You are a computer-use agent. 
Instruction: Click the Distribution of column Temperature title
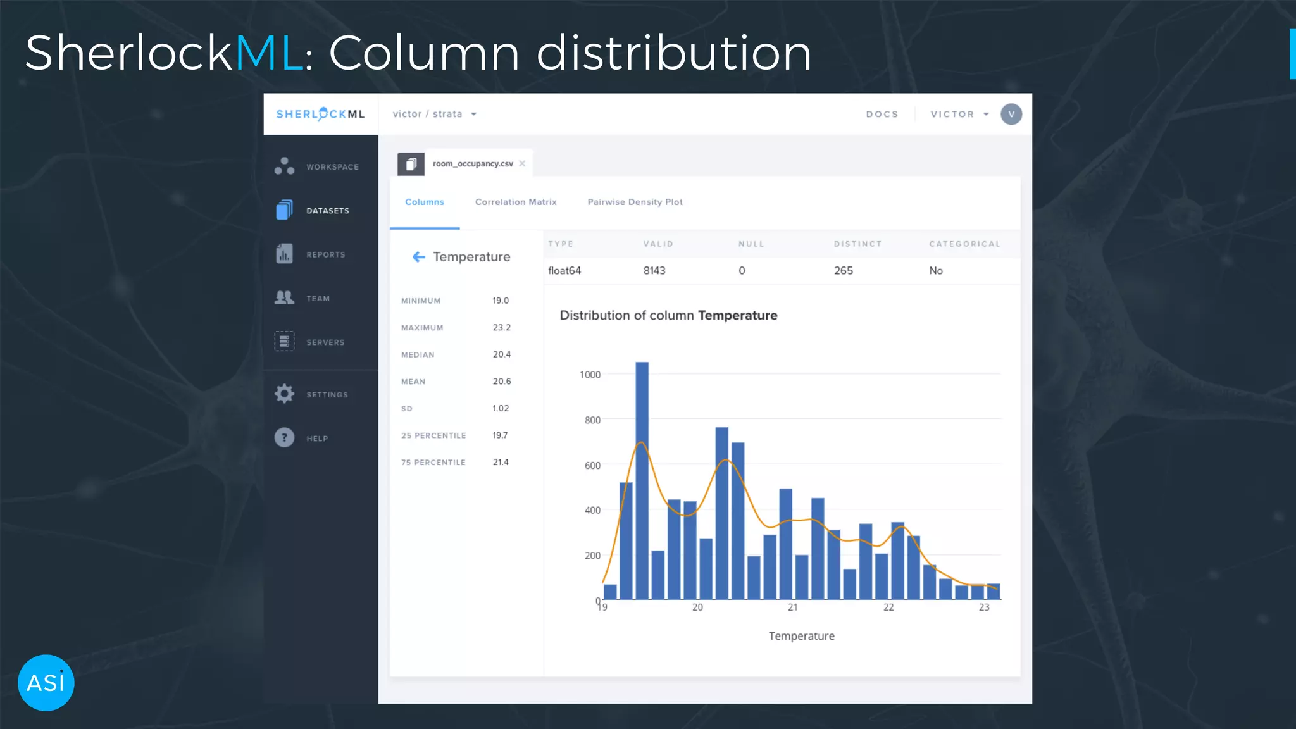click(668, 315)
